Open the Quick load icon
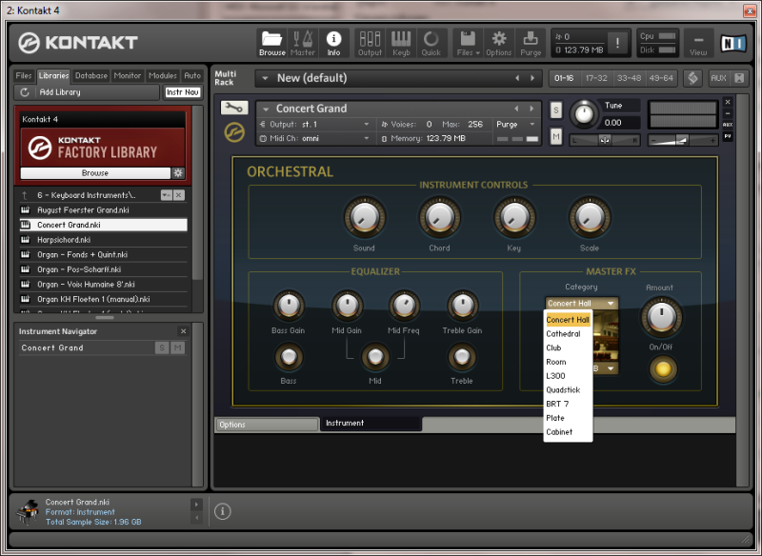 click(x=431, y=42)
